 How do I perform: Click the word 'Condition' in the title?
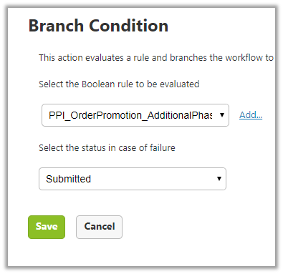[129, 26]
